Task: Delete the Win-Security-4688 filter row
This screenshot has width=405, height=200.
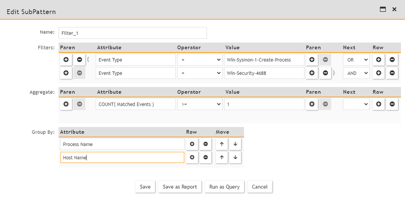Action: pos(392,73)
